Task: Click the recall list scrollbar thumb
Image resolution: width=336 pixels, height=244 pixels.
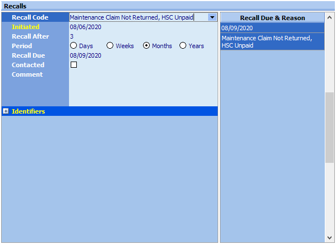Action: pyautogui.click(x=329, y=128)
